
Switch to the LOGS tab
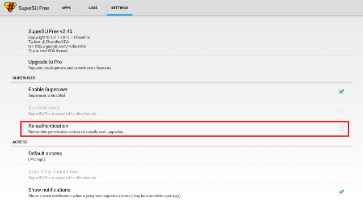[x=93, y=8]
